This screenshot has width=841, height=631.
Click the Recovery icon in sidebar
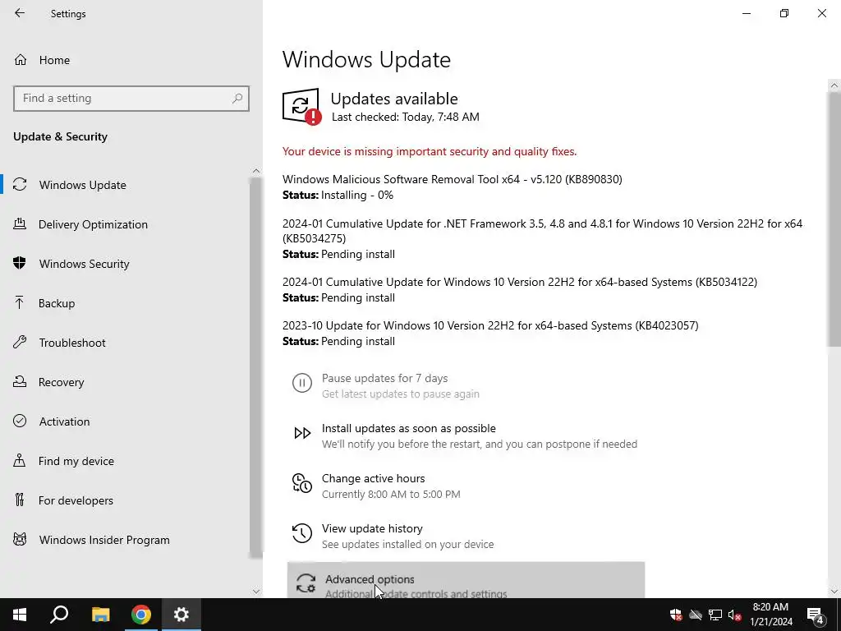tap(20, 381)
